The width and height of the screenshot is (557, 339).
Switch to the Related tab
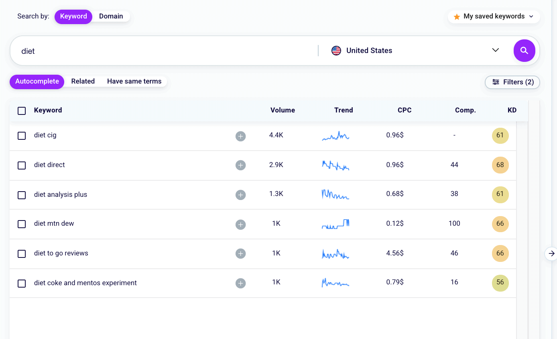pyautogui.click(x=83, y=81)
